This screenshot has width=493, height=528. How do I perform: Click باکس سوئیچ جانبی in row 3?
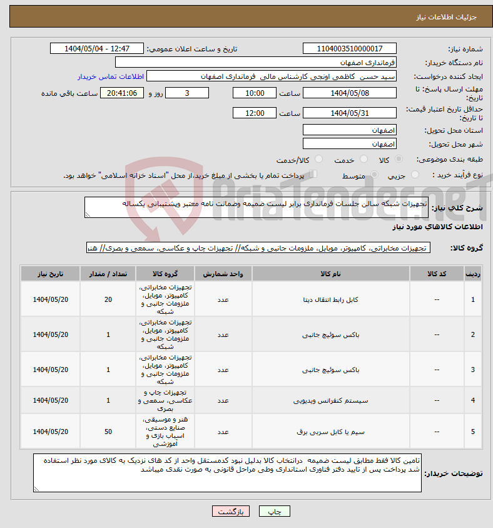(x=330, y=370)
